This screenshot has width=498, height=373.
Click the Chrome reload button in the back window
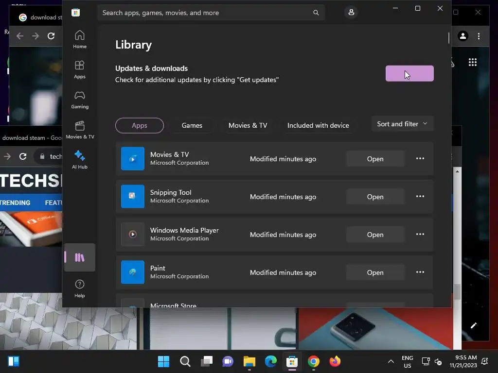(x=51, y=36)
